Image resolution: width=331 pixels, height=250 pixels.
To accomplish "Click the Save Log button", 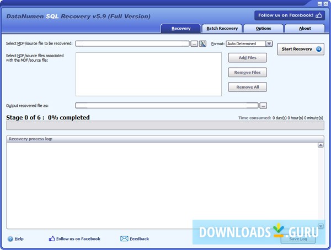I will pyautogui.click(x=298, y=239).
